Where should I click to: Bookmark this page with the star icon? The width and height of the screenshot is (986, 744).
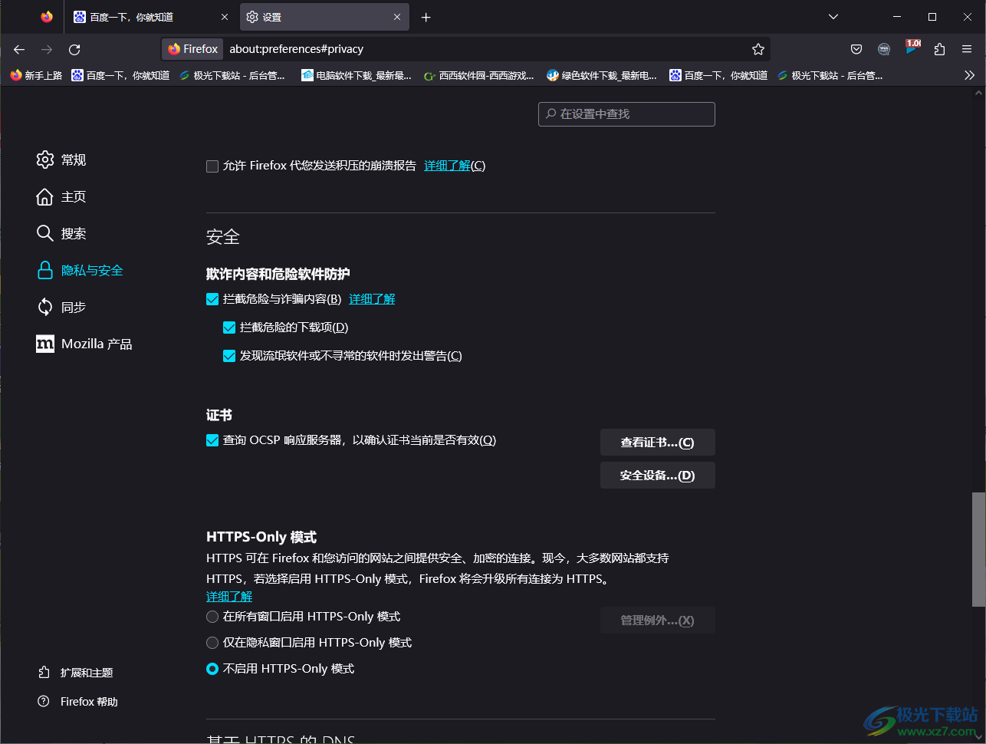coord(758,49)
